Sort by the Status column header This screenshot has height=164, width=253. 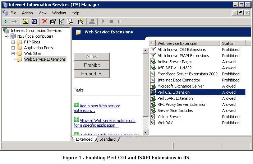pyautogui.click(x=233, y=43)
